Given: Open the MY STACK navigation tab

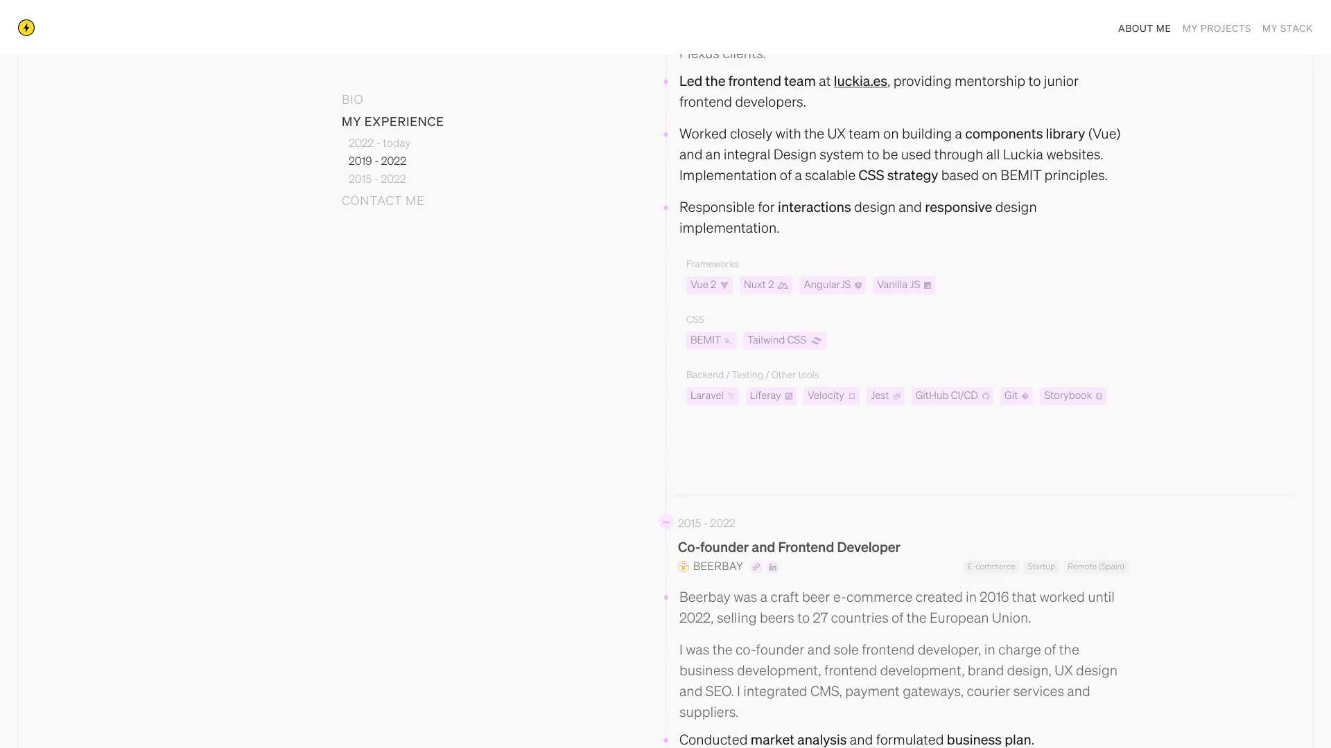Looking at the screenshot, I should (1288, 28).
